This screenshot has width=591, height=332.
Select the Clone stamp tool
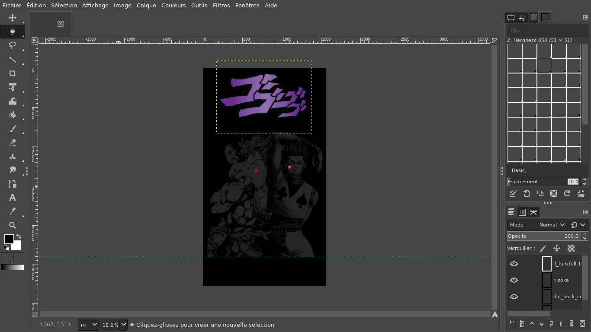(x=13, y=156)
